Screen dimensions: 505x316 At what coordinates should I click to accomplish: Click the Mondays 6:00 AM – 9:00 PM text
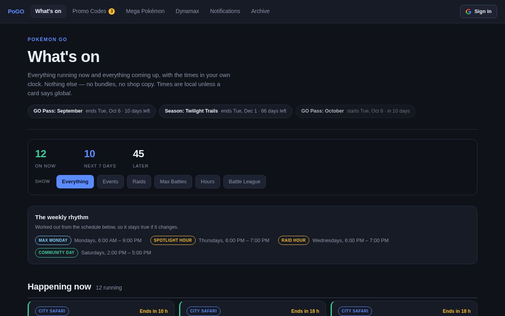pos(108,241)
